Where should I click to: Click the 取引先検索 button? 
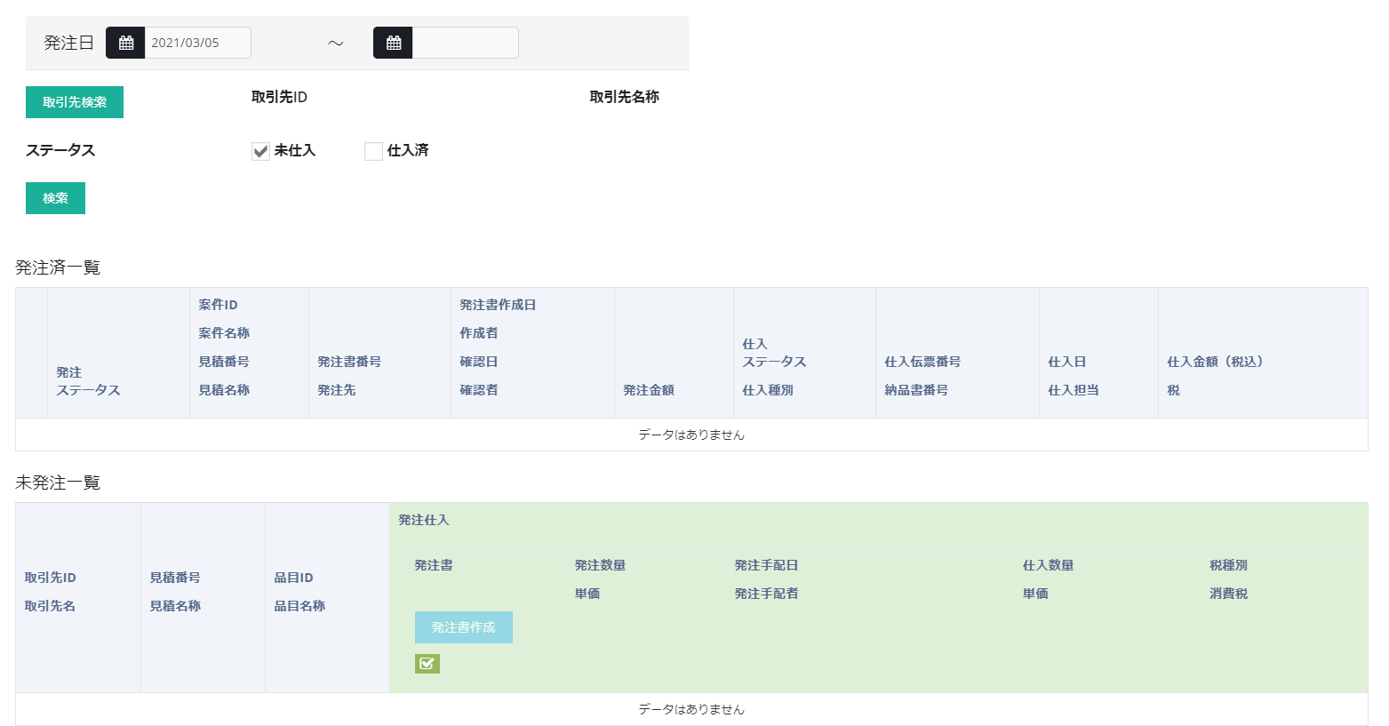[75, 102]
